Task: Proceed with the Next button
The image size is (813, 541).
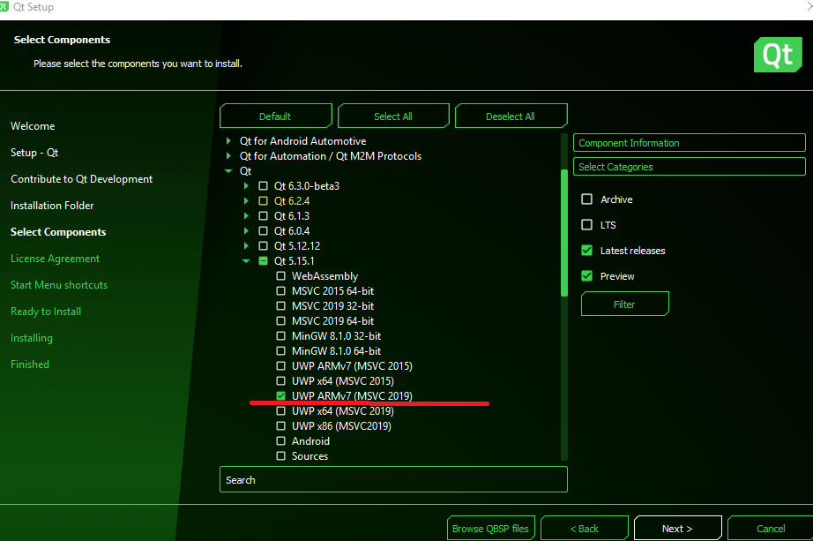Action: pyautogui.click(x=678, y=528)
